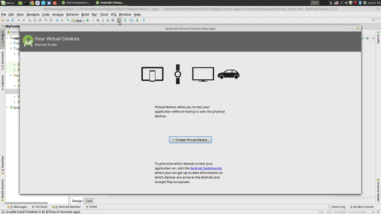Open the Linux Mint Menu button
Image resolution: width=381 pixels, height=214 pixels.
tap(8, 3)
